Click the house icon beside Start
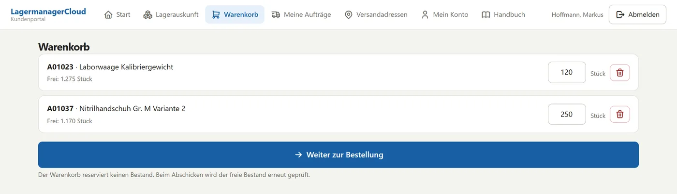 coord(108,14)
